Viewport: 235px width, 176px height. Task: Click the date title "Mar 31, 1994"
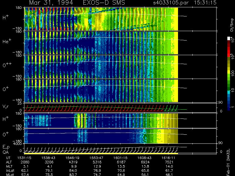[x=51, y=3]
